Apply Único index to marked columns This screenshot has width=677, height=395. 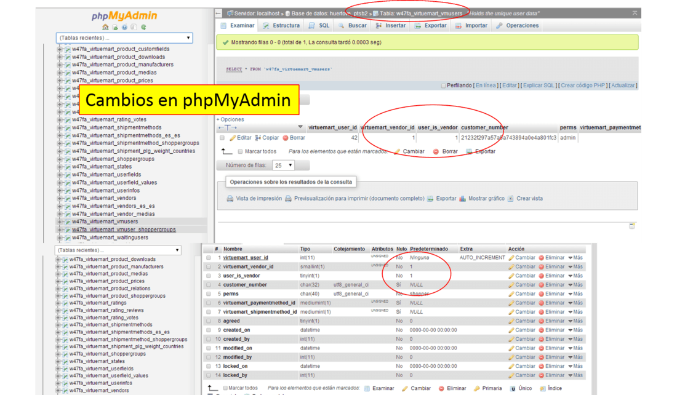(521, 388)
